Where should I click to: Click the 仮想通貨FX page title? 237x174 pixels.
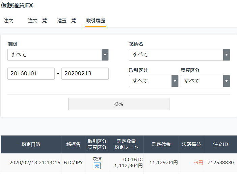point(17,5)
